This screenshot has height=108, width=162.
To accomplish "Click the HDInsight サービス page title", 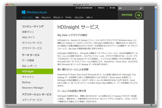I will (x=78, y=27).
